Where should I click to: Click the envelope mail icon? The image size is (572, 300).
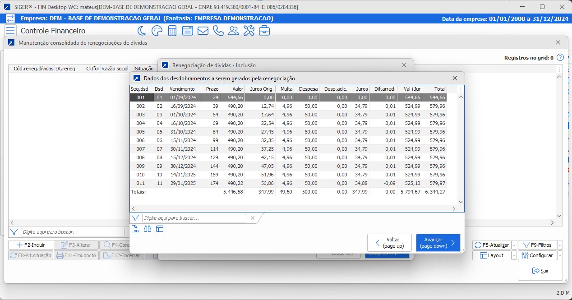click(203, 31)
